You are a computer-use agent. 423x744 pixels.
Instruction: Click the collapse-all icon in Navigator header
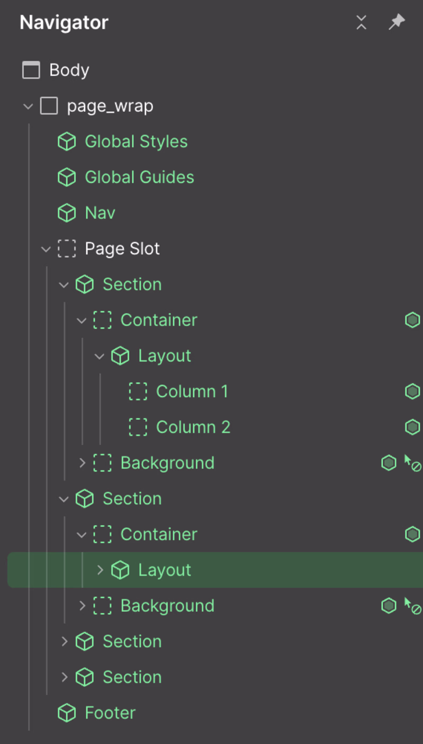[x=361, y=22]
